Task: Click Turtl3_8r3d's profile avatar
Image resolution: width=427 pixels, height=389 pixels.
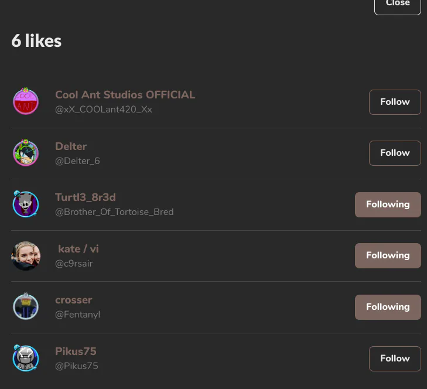Action: 26,204
